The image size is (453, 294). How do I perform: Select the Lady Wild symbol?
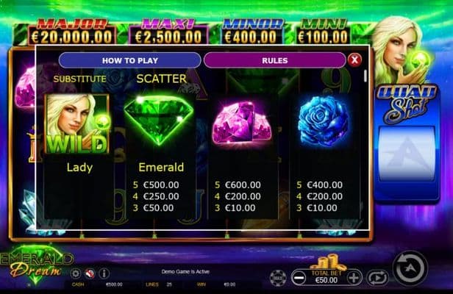pyautogui.click(x=77, y=123)
